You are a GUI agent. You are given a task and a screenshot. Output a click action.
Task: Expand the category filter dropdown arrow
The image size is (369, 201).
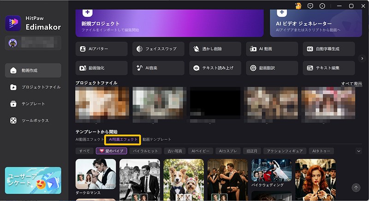coord(359,151)
